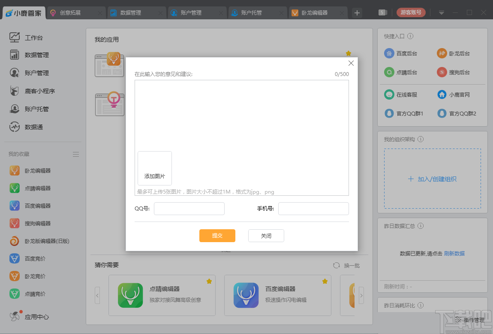Image resolution: width=493 pixels, height=334 pixels.
Task: Click 刷新数据 to refresh yesterday's data
Action: (454, 253)
